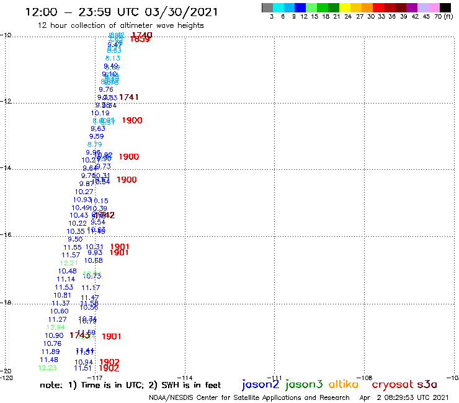This screenshot has width=459, height=403.
Task: Click the light blue value '8.79'
Action: click(x=94, y=144)
